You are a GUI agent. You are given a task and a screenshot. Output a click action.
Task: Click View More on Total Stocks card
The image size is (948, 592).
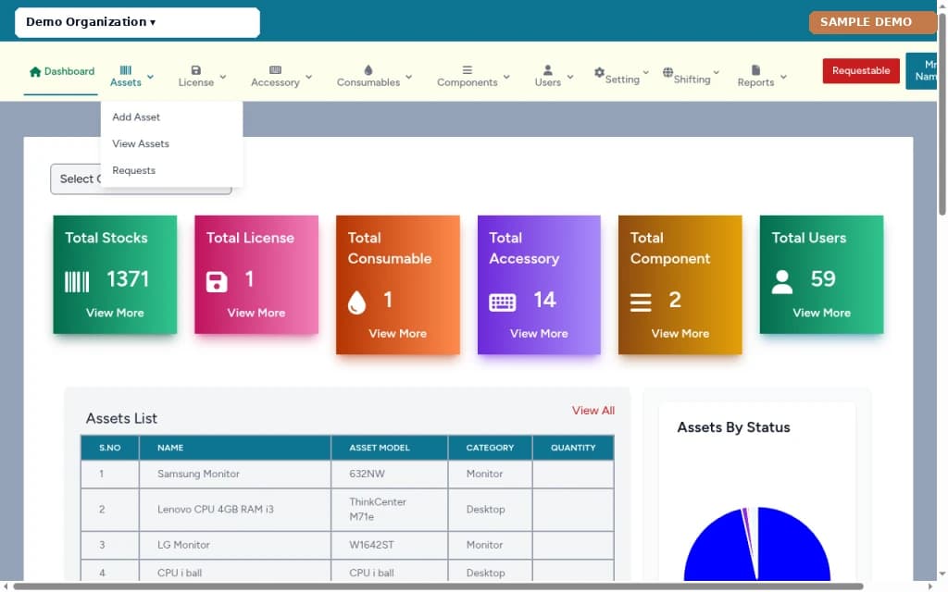(x=115, y=313)
